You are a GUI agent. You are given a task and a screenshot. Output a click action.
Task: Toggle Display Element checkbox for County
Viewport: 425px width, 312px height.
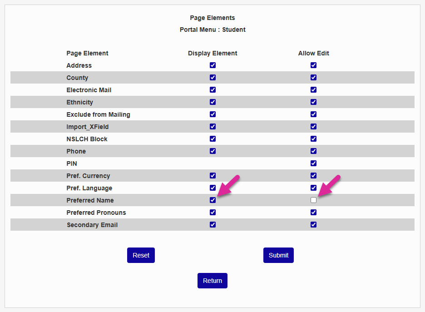pyautogui.click(x=213, y=78)
